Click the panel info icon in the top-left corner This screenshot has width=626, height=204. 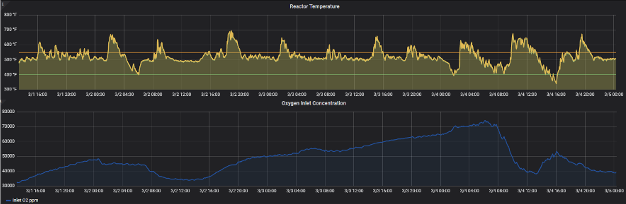click(x=2, y=4)
